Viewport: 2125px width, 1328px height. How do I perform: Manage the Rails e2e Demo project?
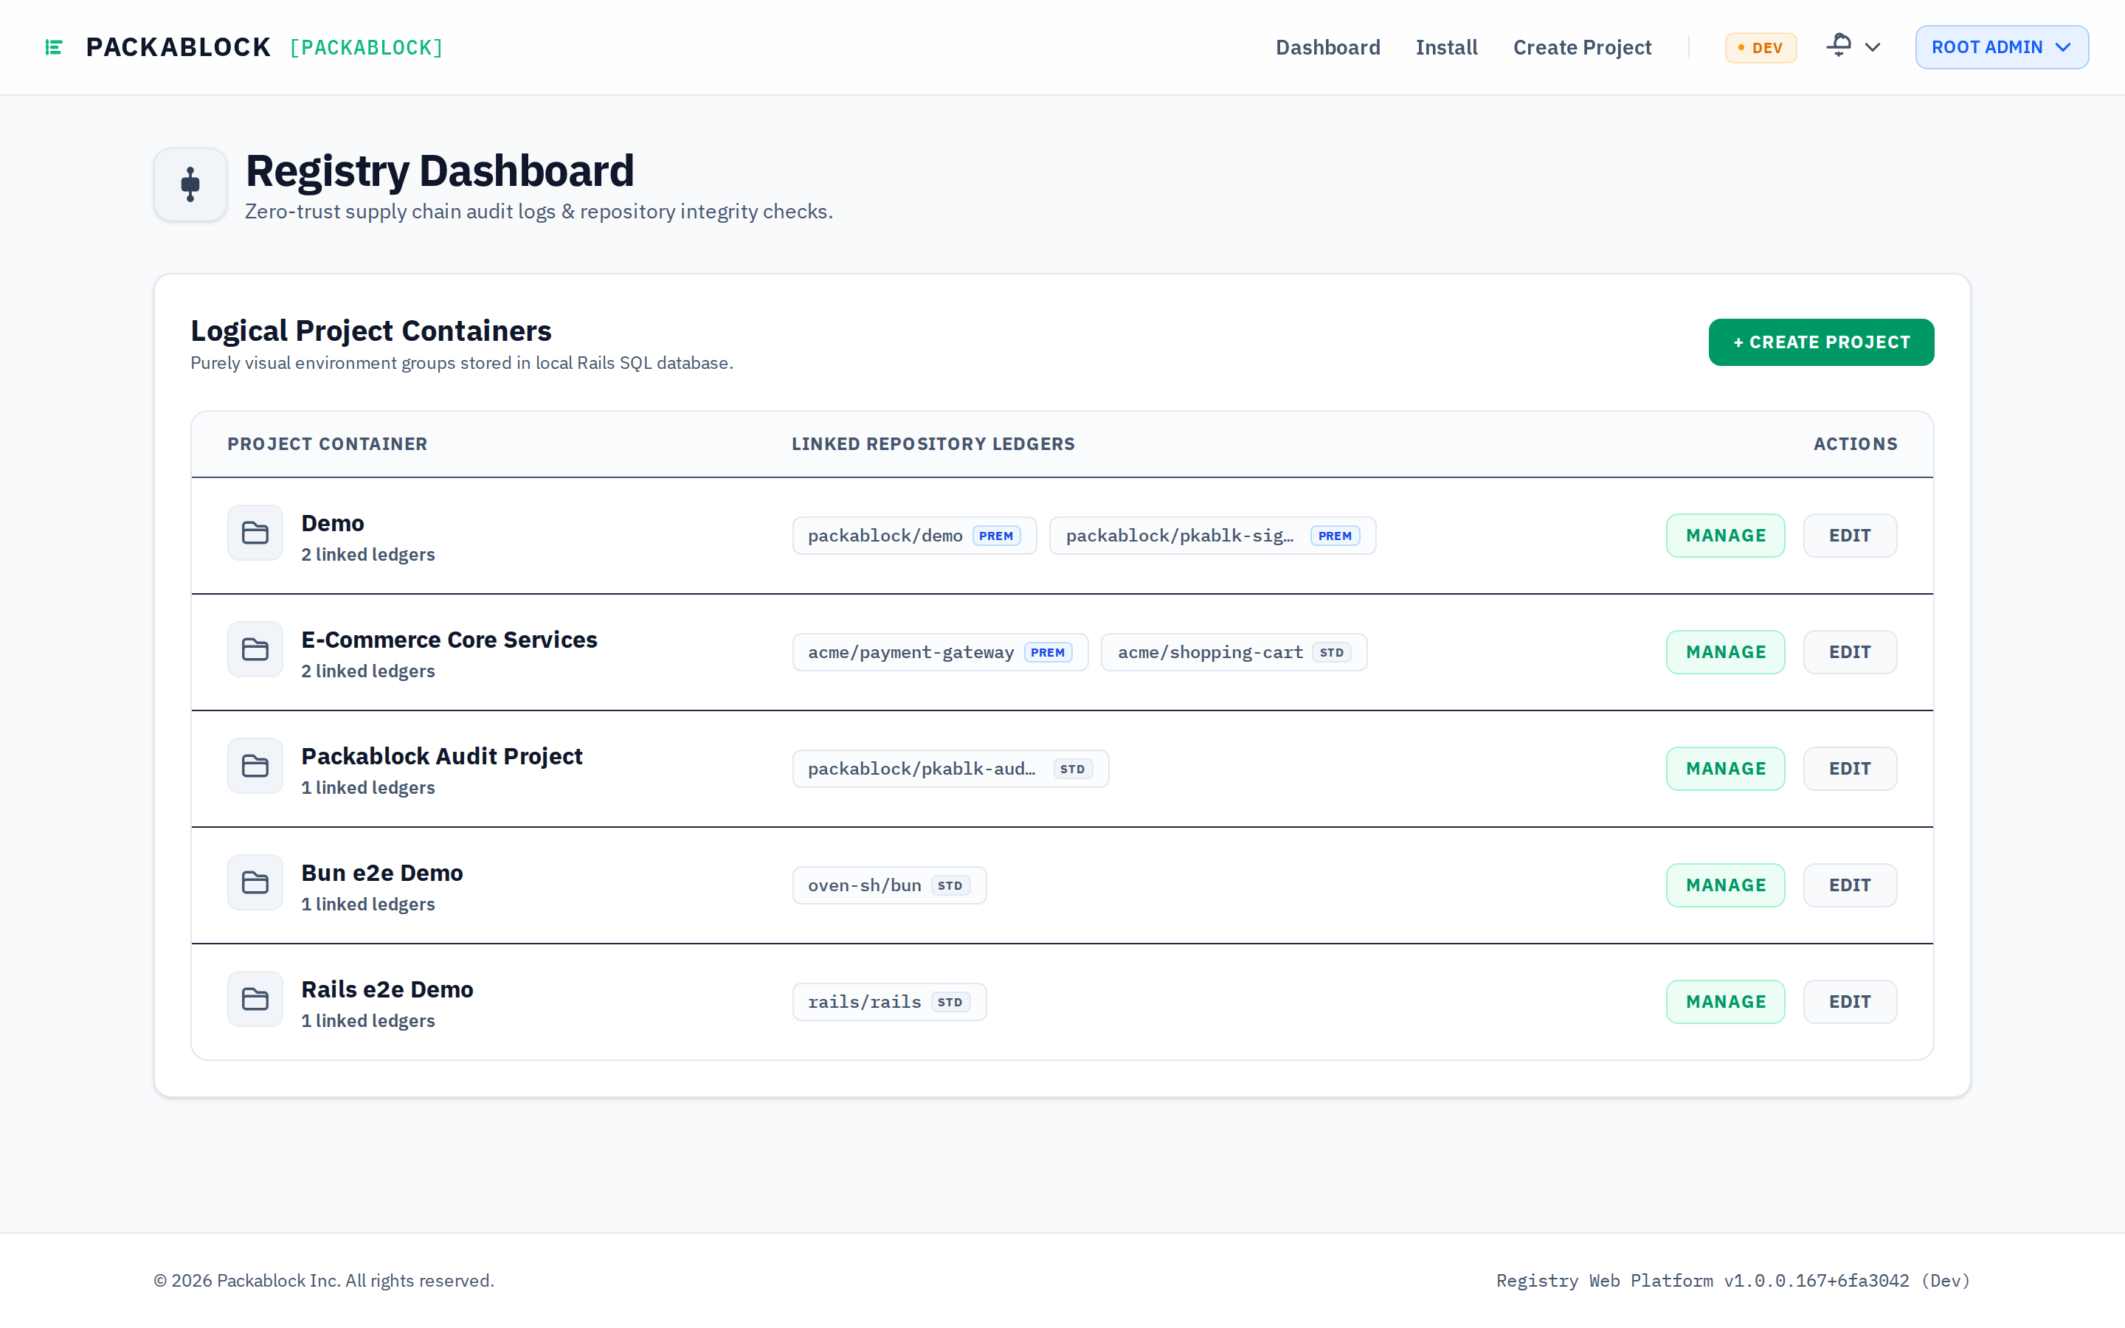click(1726, 1002)
